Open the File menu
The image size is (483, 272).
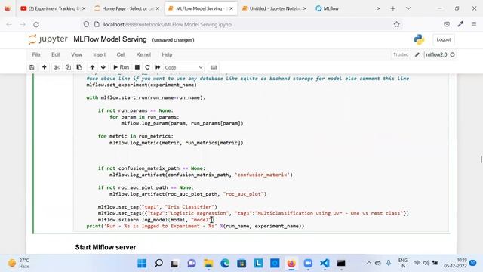(36, 54)
